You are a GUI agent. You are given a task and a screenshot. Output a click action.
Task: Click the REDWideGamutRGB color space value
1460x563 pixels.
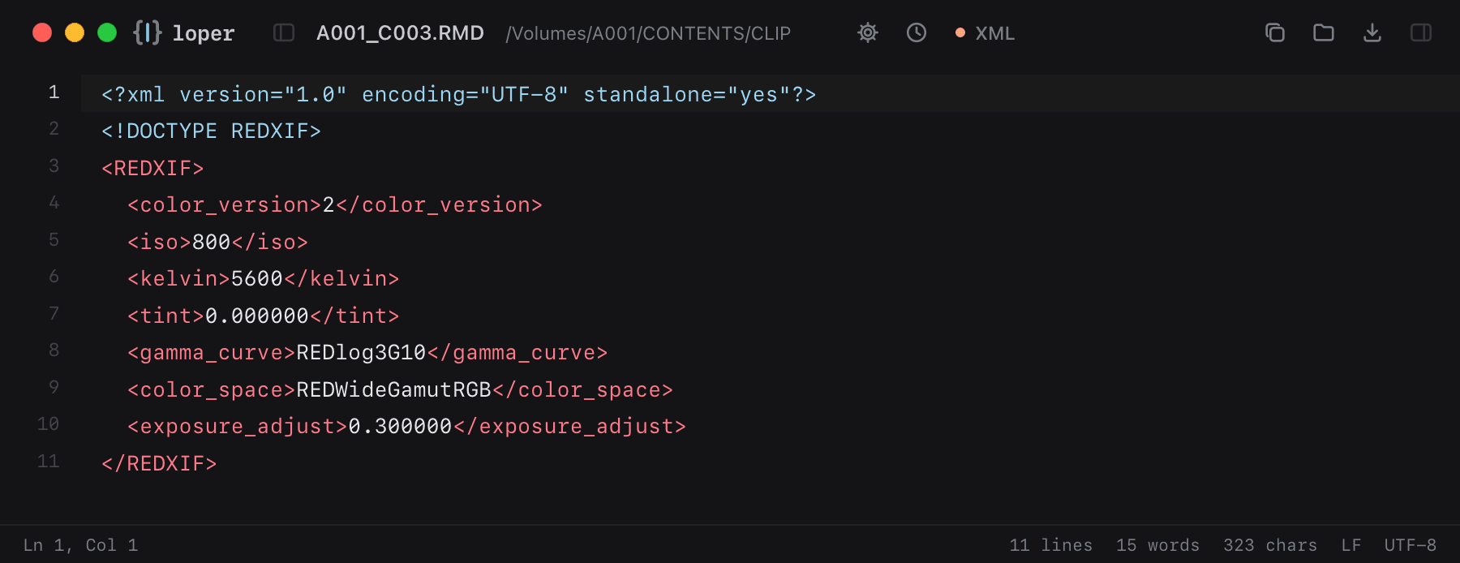[394, 390]
